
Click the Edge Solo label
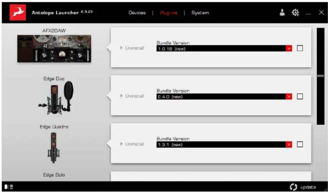[x=54, y=175]
